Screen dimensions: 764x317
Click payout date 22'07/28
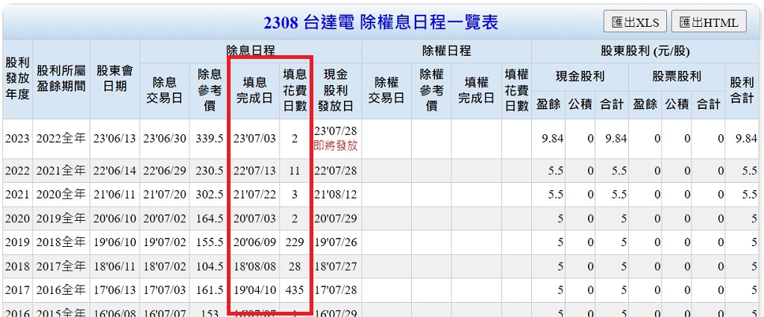[336, 170]
